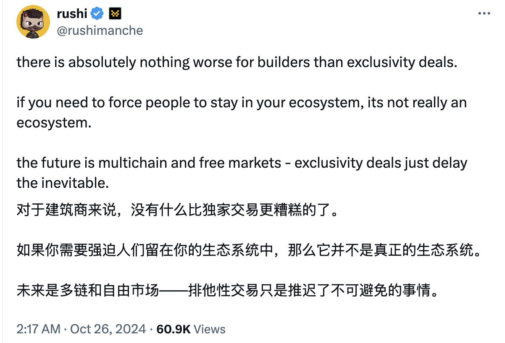The width and height of the screenshot is (505, 343).
Task: Click the text "the inevitable."
Action: click(60, 183)
